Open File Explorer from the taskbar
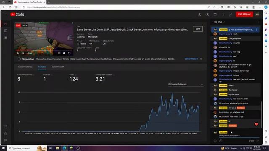Image resolution: width=269 pixels, height=151 pixels. pyautogui.click(x=58, y=148)
